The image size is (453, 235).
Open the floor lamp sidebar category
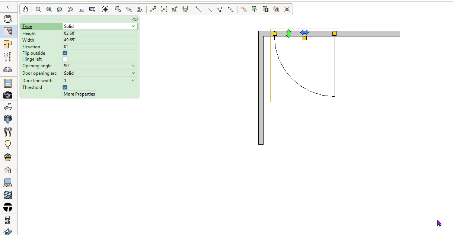pyautogui.click(x=8, y=219)
